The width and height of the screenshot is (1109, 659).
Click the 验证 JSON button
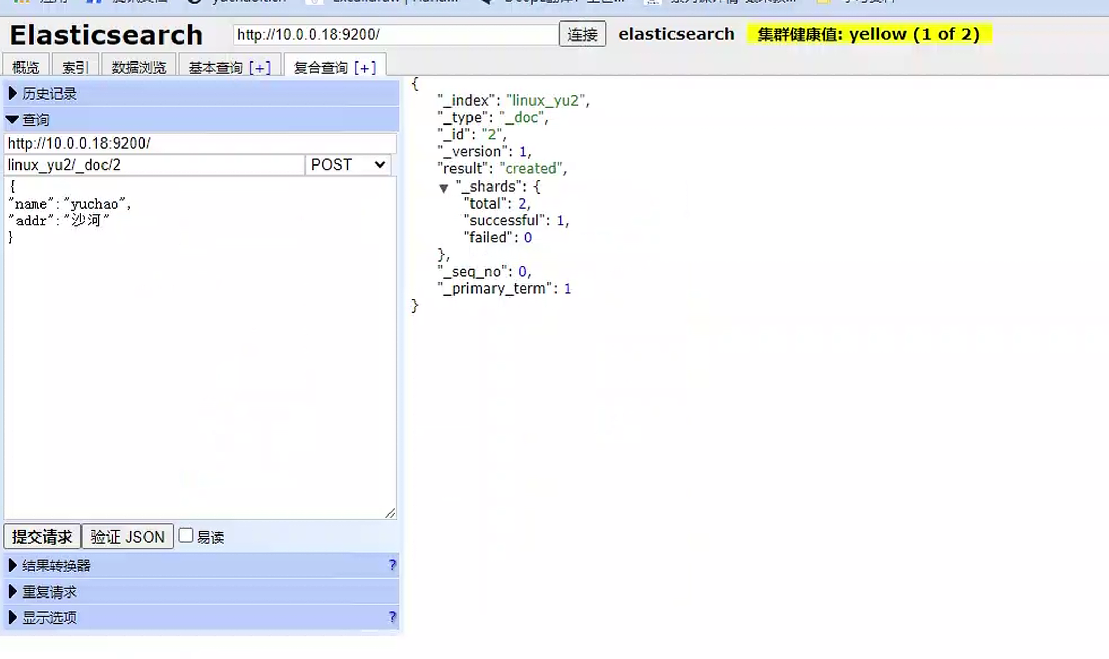(x=127, y=536)
